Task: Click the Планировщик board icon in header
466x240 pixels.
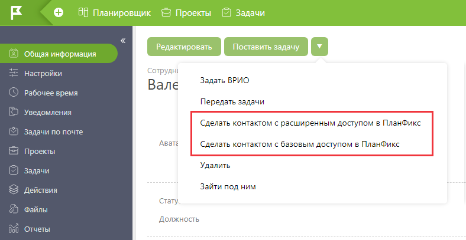Action: (x=83, y=12)
